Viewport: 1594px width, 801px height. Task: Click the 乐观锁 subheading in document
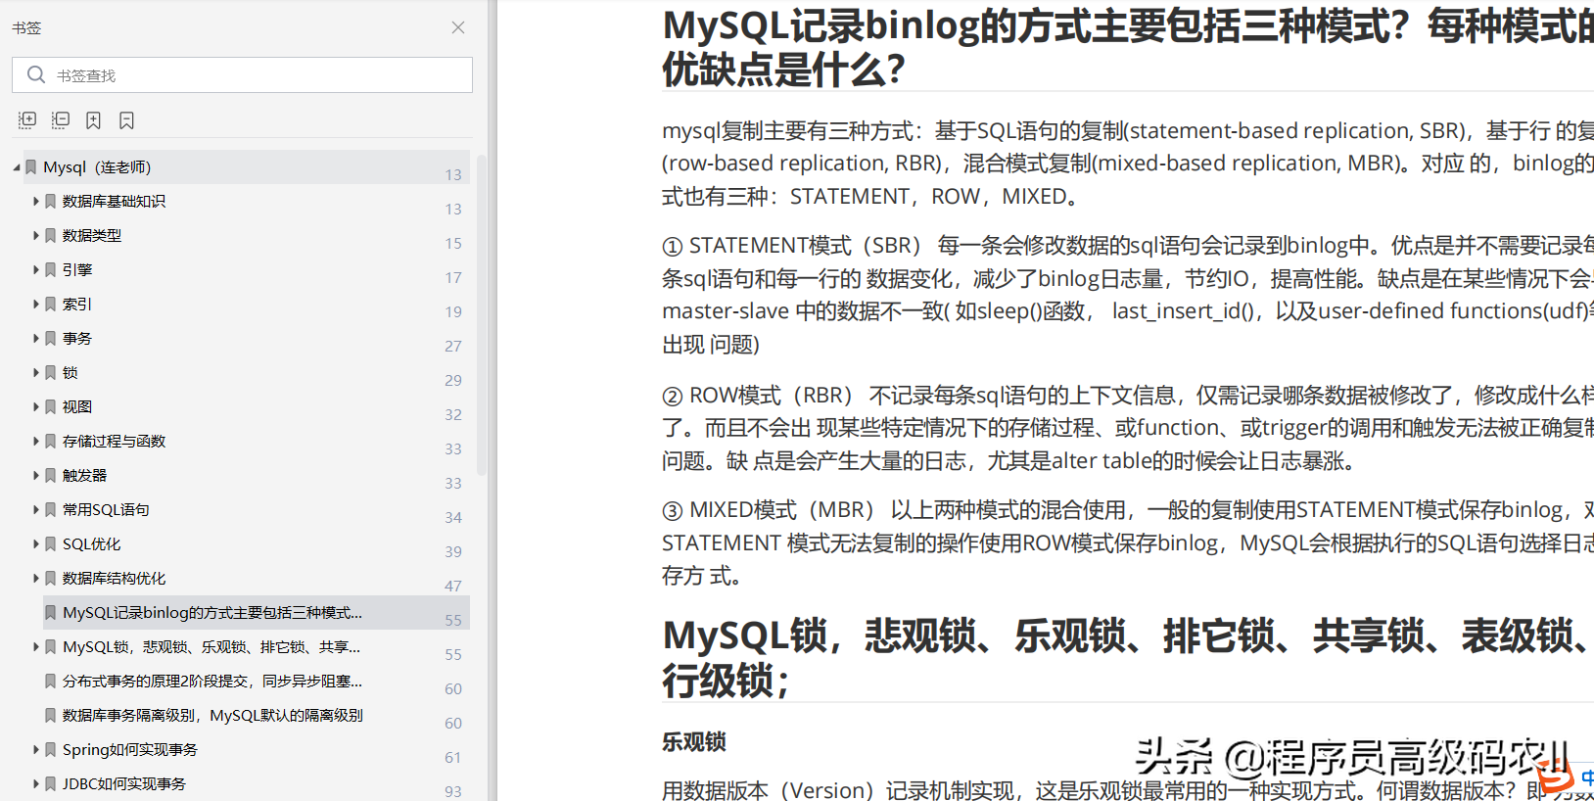coord(694,741)
